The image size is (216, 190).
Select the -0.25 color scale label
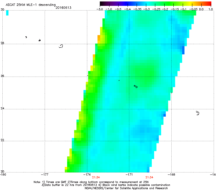[x=156, y=9]
